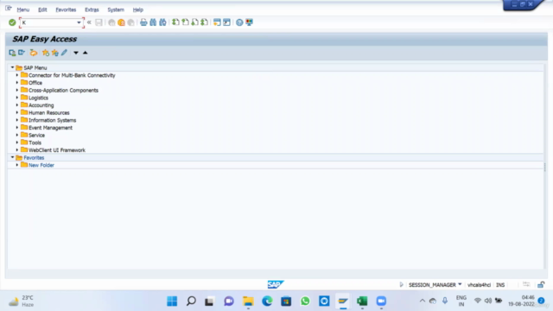Click the Move Favorites Down arrow
Image resolution: width=553 pixels, height=311 pixels.
pos(76,53)
